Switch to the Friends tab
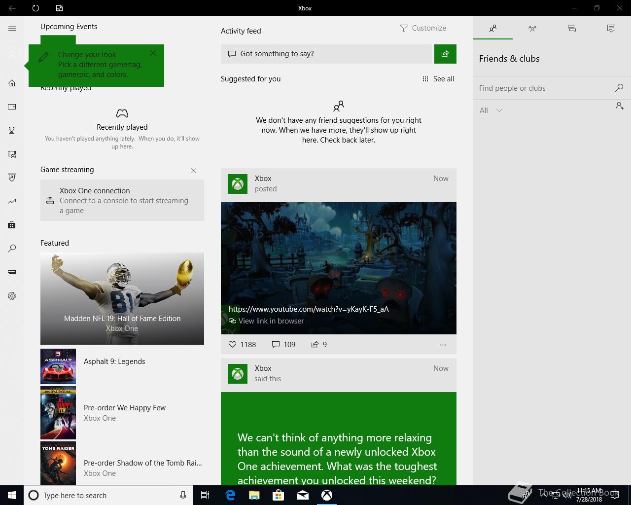Viewport: 631px width, 505px height. [x=493, y=28]
